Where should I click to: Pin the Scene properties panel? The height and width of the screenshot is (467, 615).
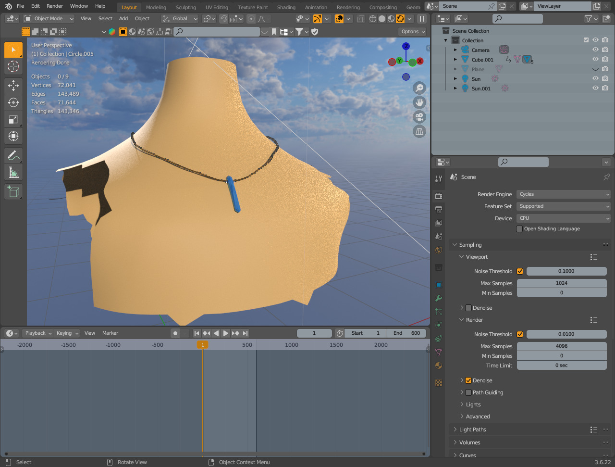click(x=606, y=177)
